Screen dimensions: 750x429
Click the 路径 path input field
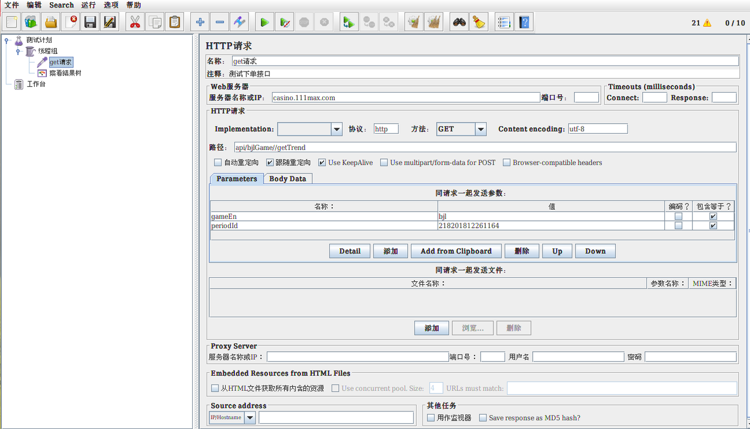(x=485, y=147)
